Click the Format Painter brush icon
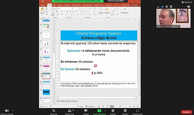The height and width of the screenshot is (115, 194). click(x=47, y=15)
